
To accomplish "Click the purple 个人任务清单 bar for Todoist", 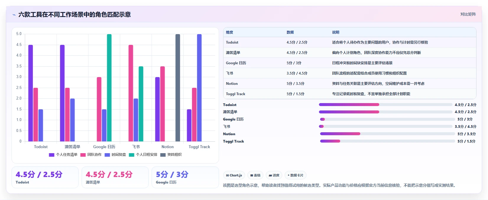I will (30, 93).
